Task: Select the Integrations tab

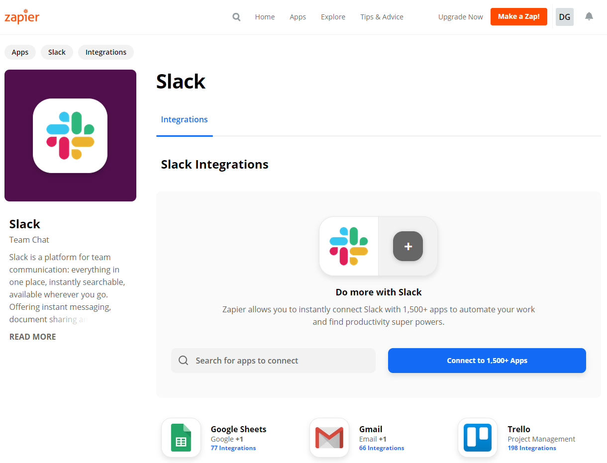Action: pos(184,119)
